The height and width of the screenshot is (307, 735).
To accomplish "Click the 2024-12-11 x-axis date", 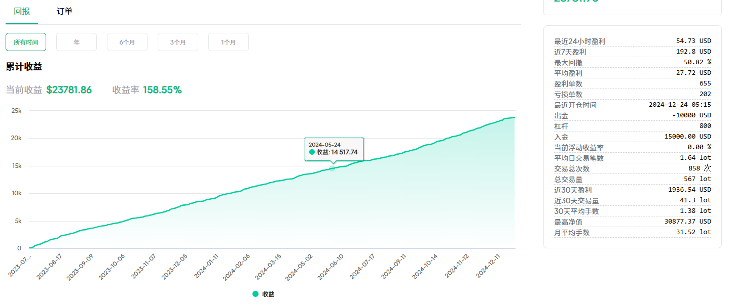I will [x=489, y=266].
